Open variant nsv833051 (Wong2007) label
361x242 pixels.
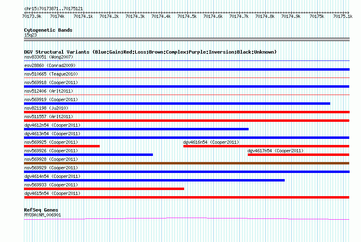49,57
